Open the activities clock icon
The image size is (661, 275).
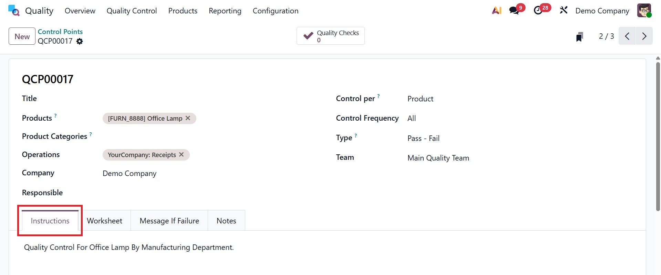[x=538, y=11]
